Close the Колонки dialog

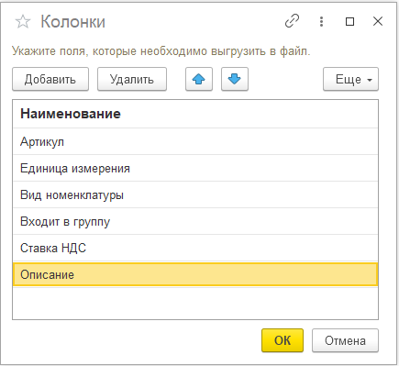[378, 21]
